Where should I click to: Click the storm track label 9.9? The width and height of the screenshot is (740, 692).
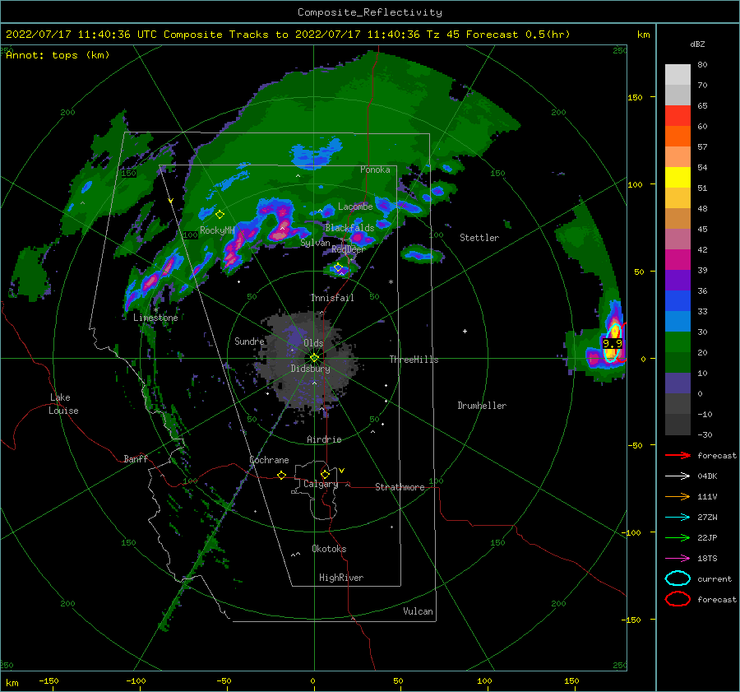coord(612,343)
